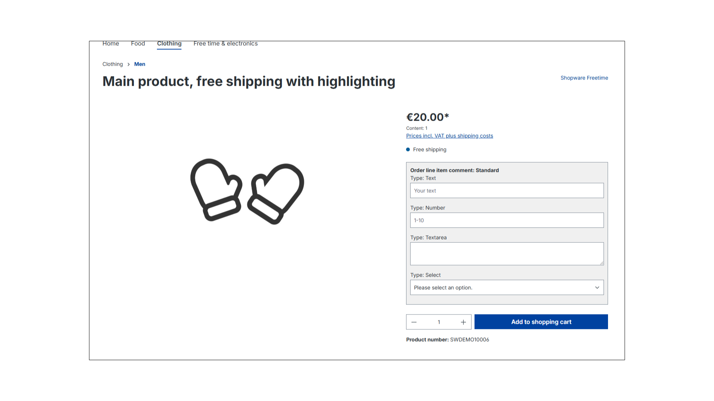
Task: Click the Men breadcrumb link
Action: [x=140, y=64]
